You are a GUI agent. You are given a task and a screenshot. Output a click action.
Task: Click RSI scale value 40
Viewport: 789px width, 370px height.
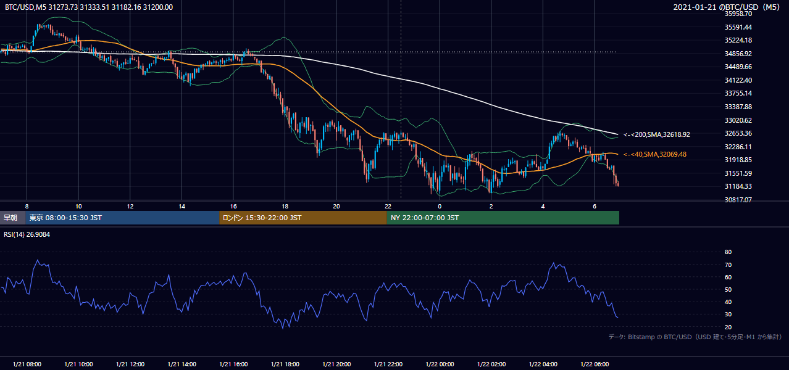728,302
